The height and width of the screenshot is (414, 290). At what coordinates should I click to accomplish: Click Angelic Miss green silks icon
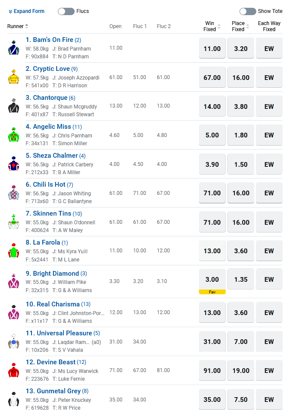[x=13, y=135]
